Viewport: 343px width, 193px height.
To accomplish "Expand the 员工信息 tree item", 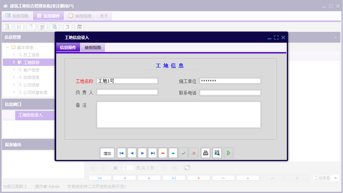I will coord(13,54).
